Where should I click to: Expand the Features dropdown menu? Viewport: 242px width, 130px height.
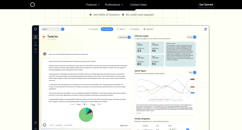pyautogui.click(x=93, y=5)
